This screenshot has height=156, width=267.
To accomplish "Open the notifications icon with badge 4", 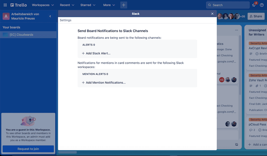I will (254, 5).
